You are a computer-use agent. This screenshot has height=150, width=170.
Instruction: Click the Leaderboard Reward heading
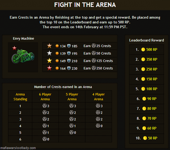tap(147, 40)
